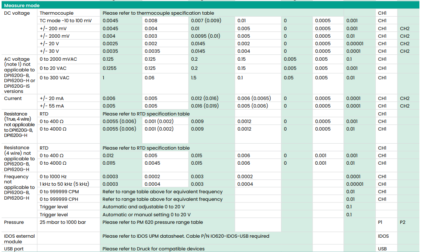Click "Please refer to PM 620 pressure range table"
This screenshot has height=252, width=421.
(x=153, y=222)
